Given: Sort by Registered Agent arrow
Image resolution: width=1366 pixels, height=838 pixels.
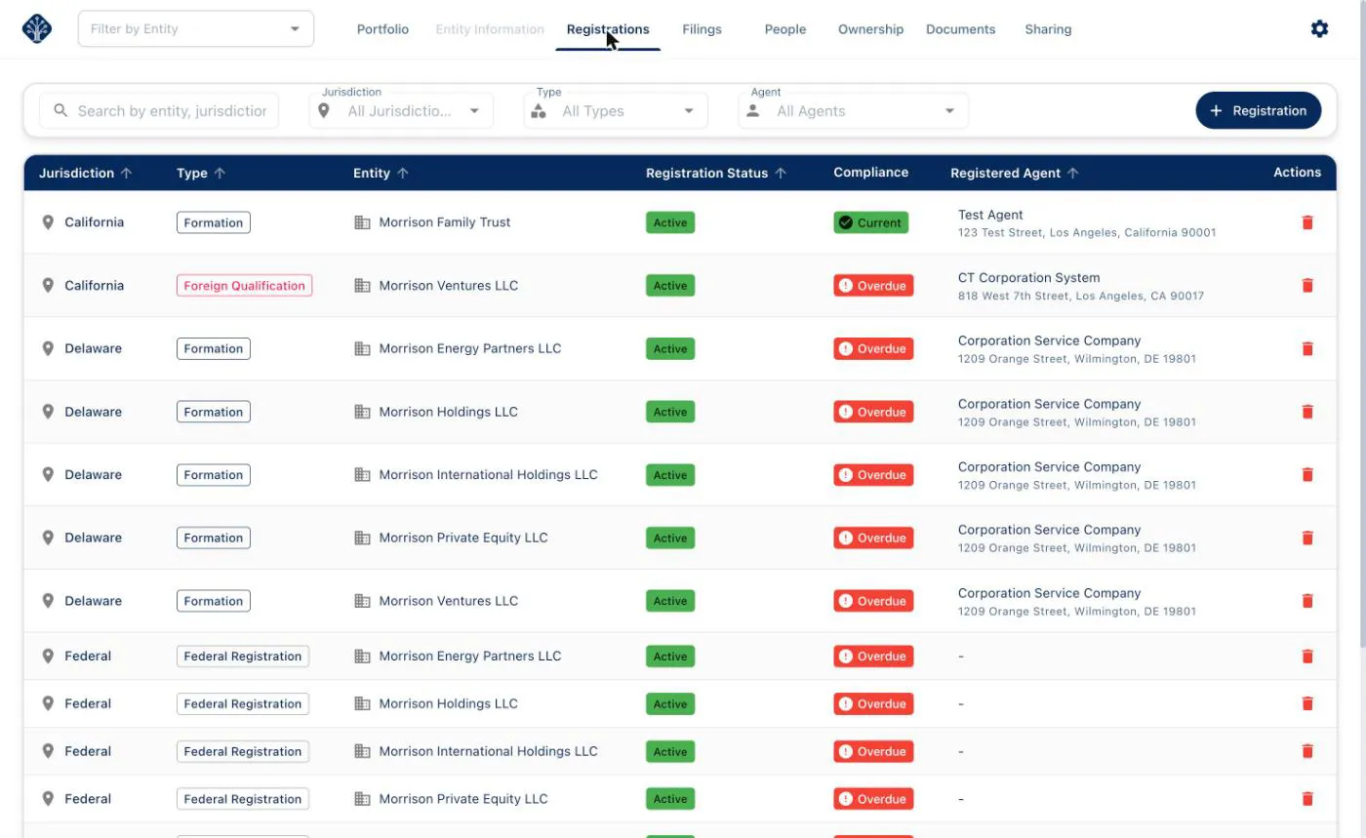Looking at the screenshot, I should (1072, 173).
